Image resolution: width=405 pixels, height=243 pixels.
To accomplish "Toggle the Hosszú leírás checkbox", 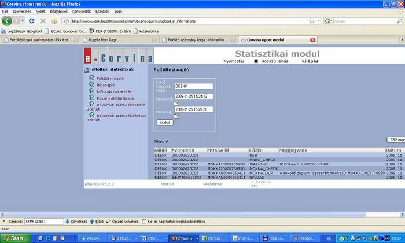I will click(x=256, y=61).
